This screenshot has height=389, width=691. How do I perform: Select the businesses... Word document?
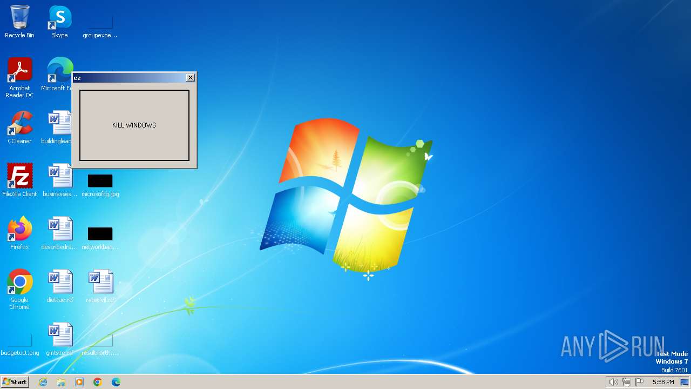pos(60,180)
